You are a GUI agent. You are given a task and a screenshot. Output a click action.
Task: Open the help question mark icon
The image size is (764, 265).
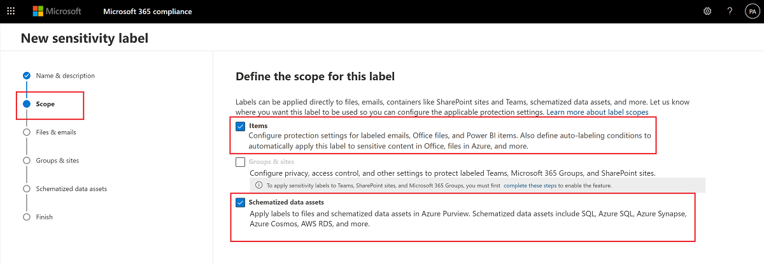point(730,11)
